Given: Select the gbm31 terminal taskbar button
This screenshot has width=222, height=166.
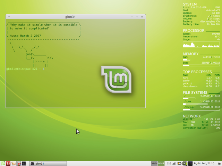Looking at the screenshot, I should click(x=48, y=164).
